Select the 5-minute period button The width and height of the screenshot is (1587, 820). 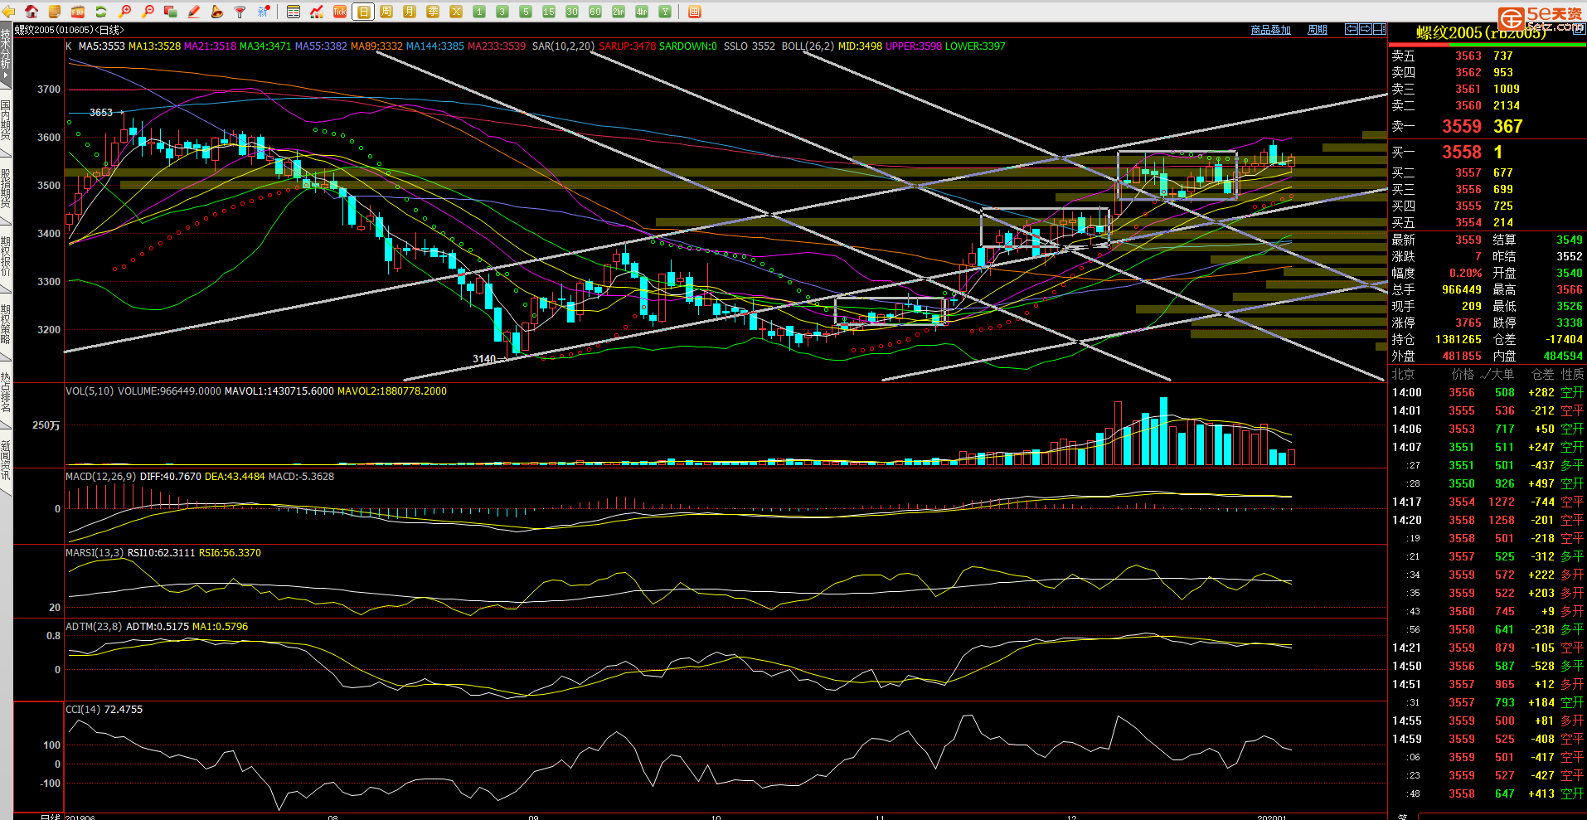pyautogui.click(x=526, y=12)
